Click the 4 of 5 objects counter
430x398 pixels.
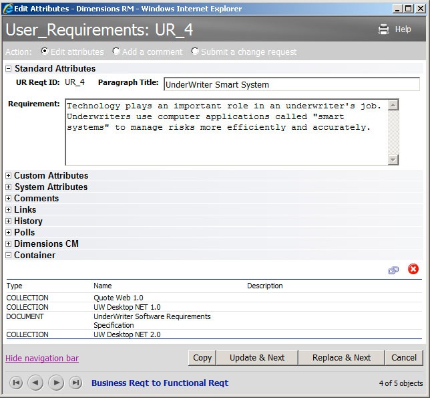(x=401, y=383)
